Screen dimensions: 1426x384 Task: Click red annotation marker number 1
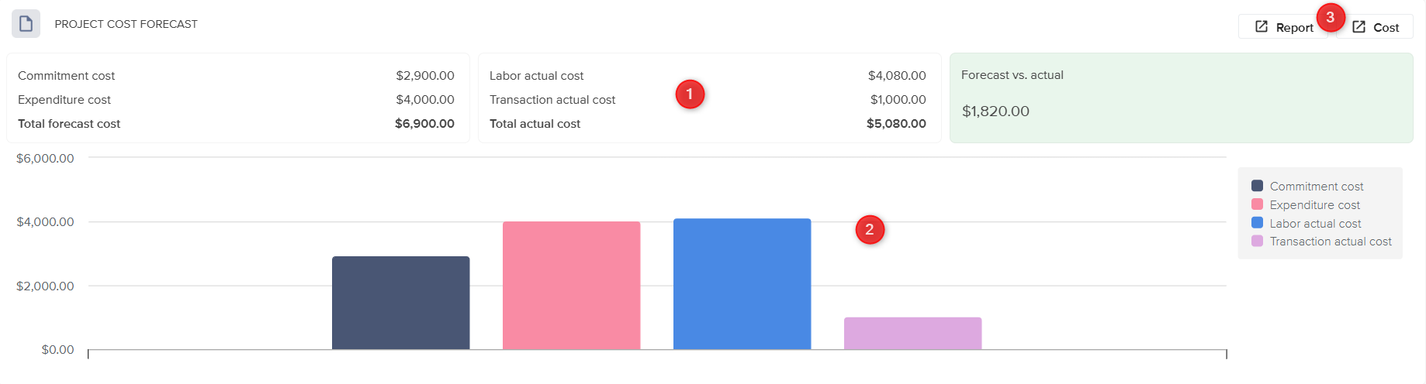pos(690,94)
